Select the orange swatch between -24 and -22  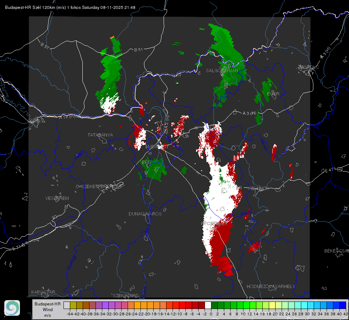point(137,305)
